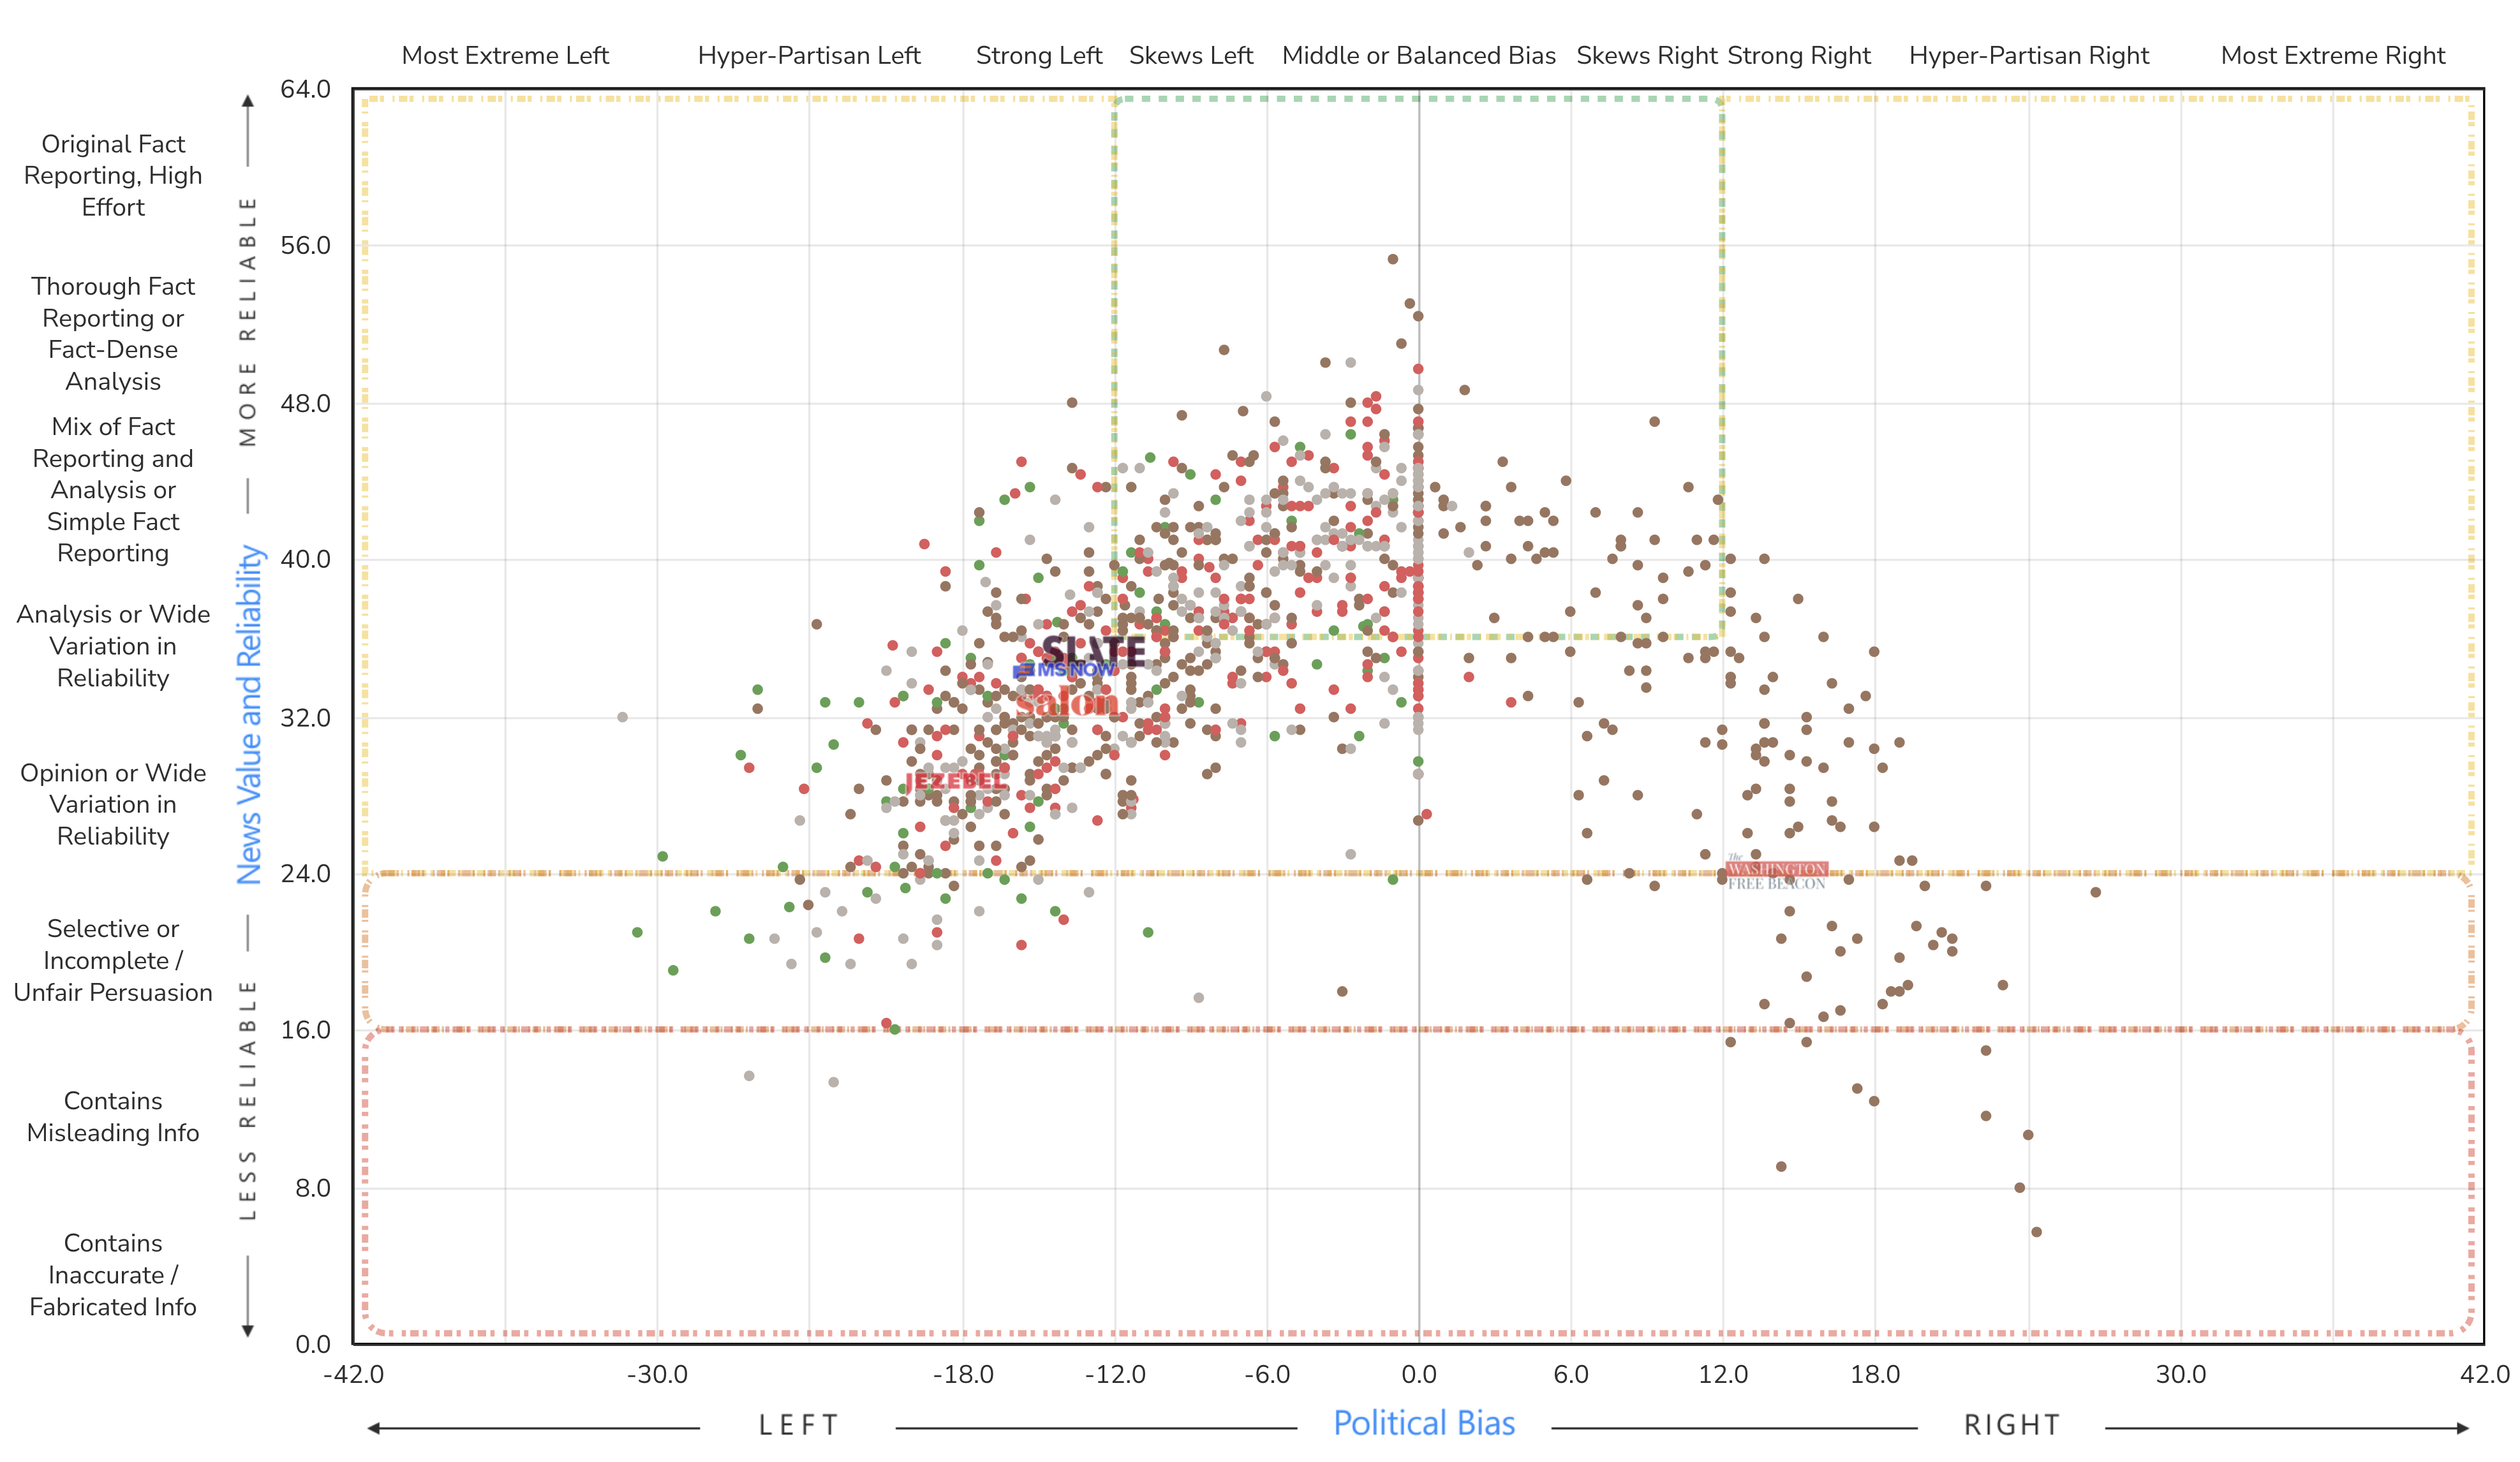The image size is (2520, 1462).
Task: Click the Selective or Incomplete / Unfair Persuasion label
Action: (113, 960)
